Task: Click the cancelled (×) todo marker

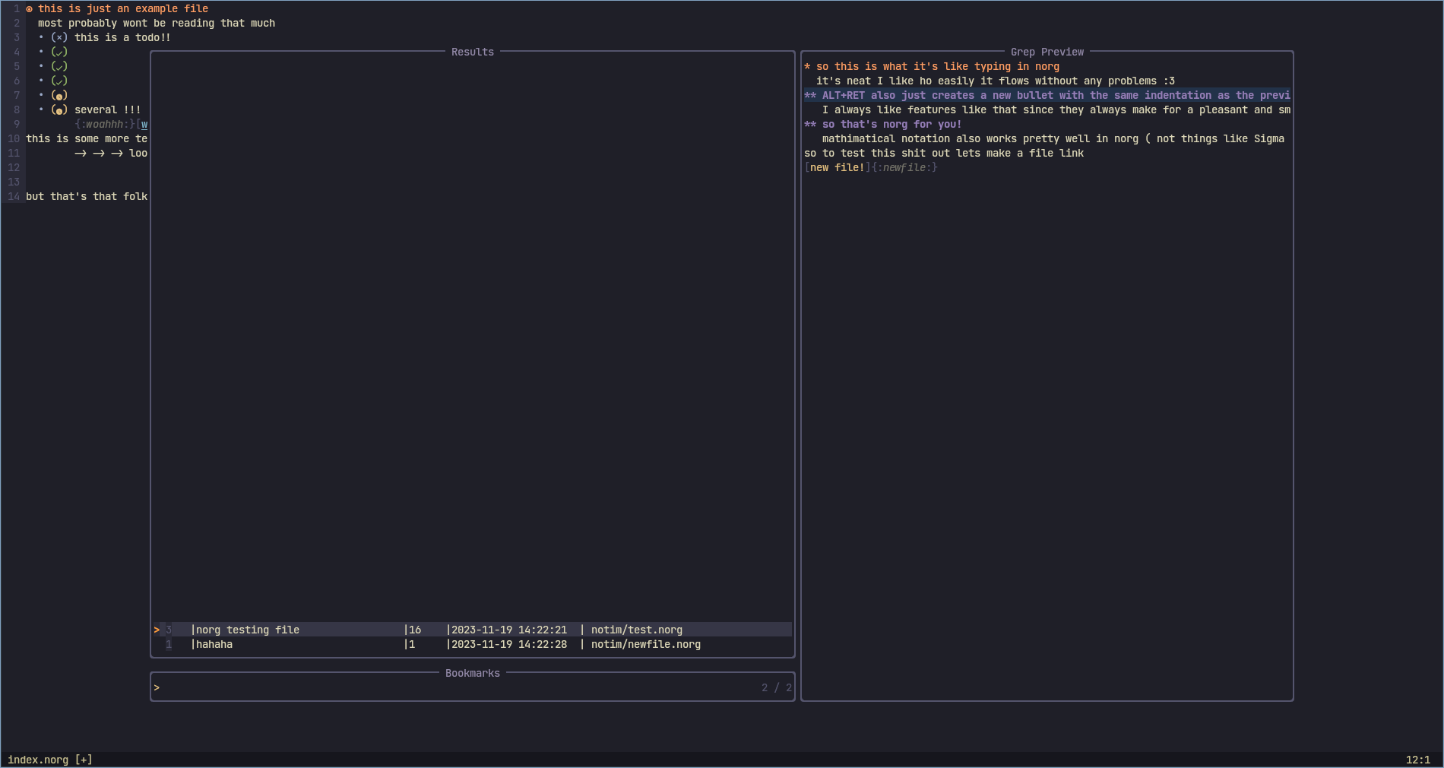Action: click(x=59, y=37)
